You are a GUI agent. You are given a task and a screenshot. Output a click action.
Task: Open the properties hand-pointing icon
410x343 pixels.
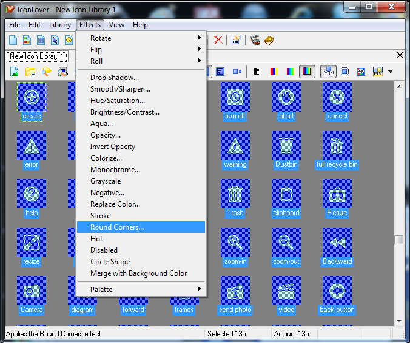click(x=236, y=40)
